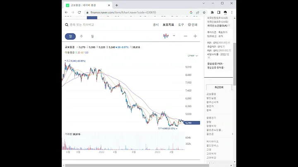
Task: Expand the 배당수익률 info arrow
Action: [x=209, y=57]
